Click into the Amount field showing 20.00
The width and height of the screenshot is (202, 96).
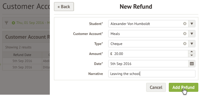coord(148,54)
